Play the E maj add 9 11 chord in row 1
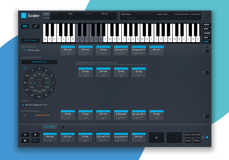 [139, 51]
